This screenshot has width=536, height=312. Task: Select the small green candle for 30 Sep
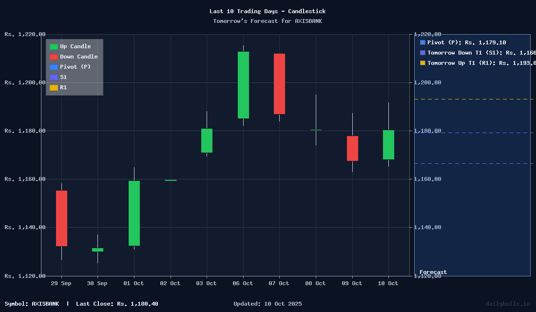click(x=97, y=250)
